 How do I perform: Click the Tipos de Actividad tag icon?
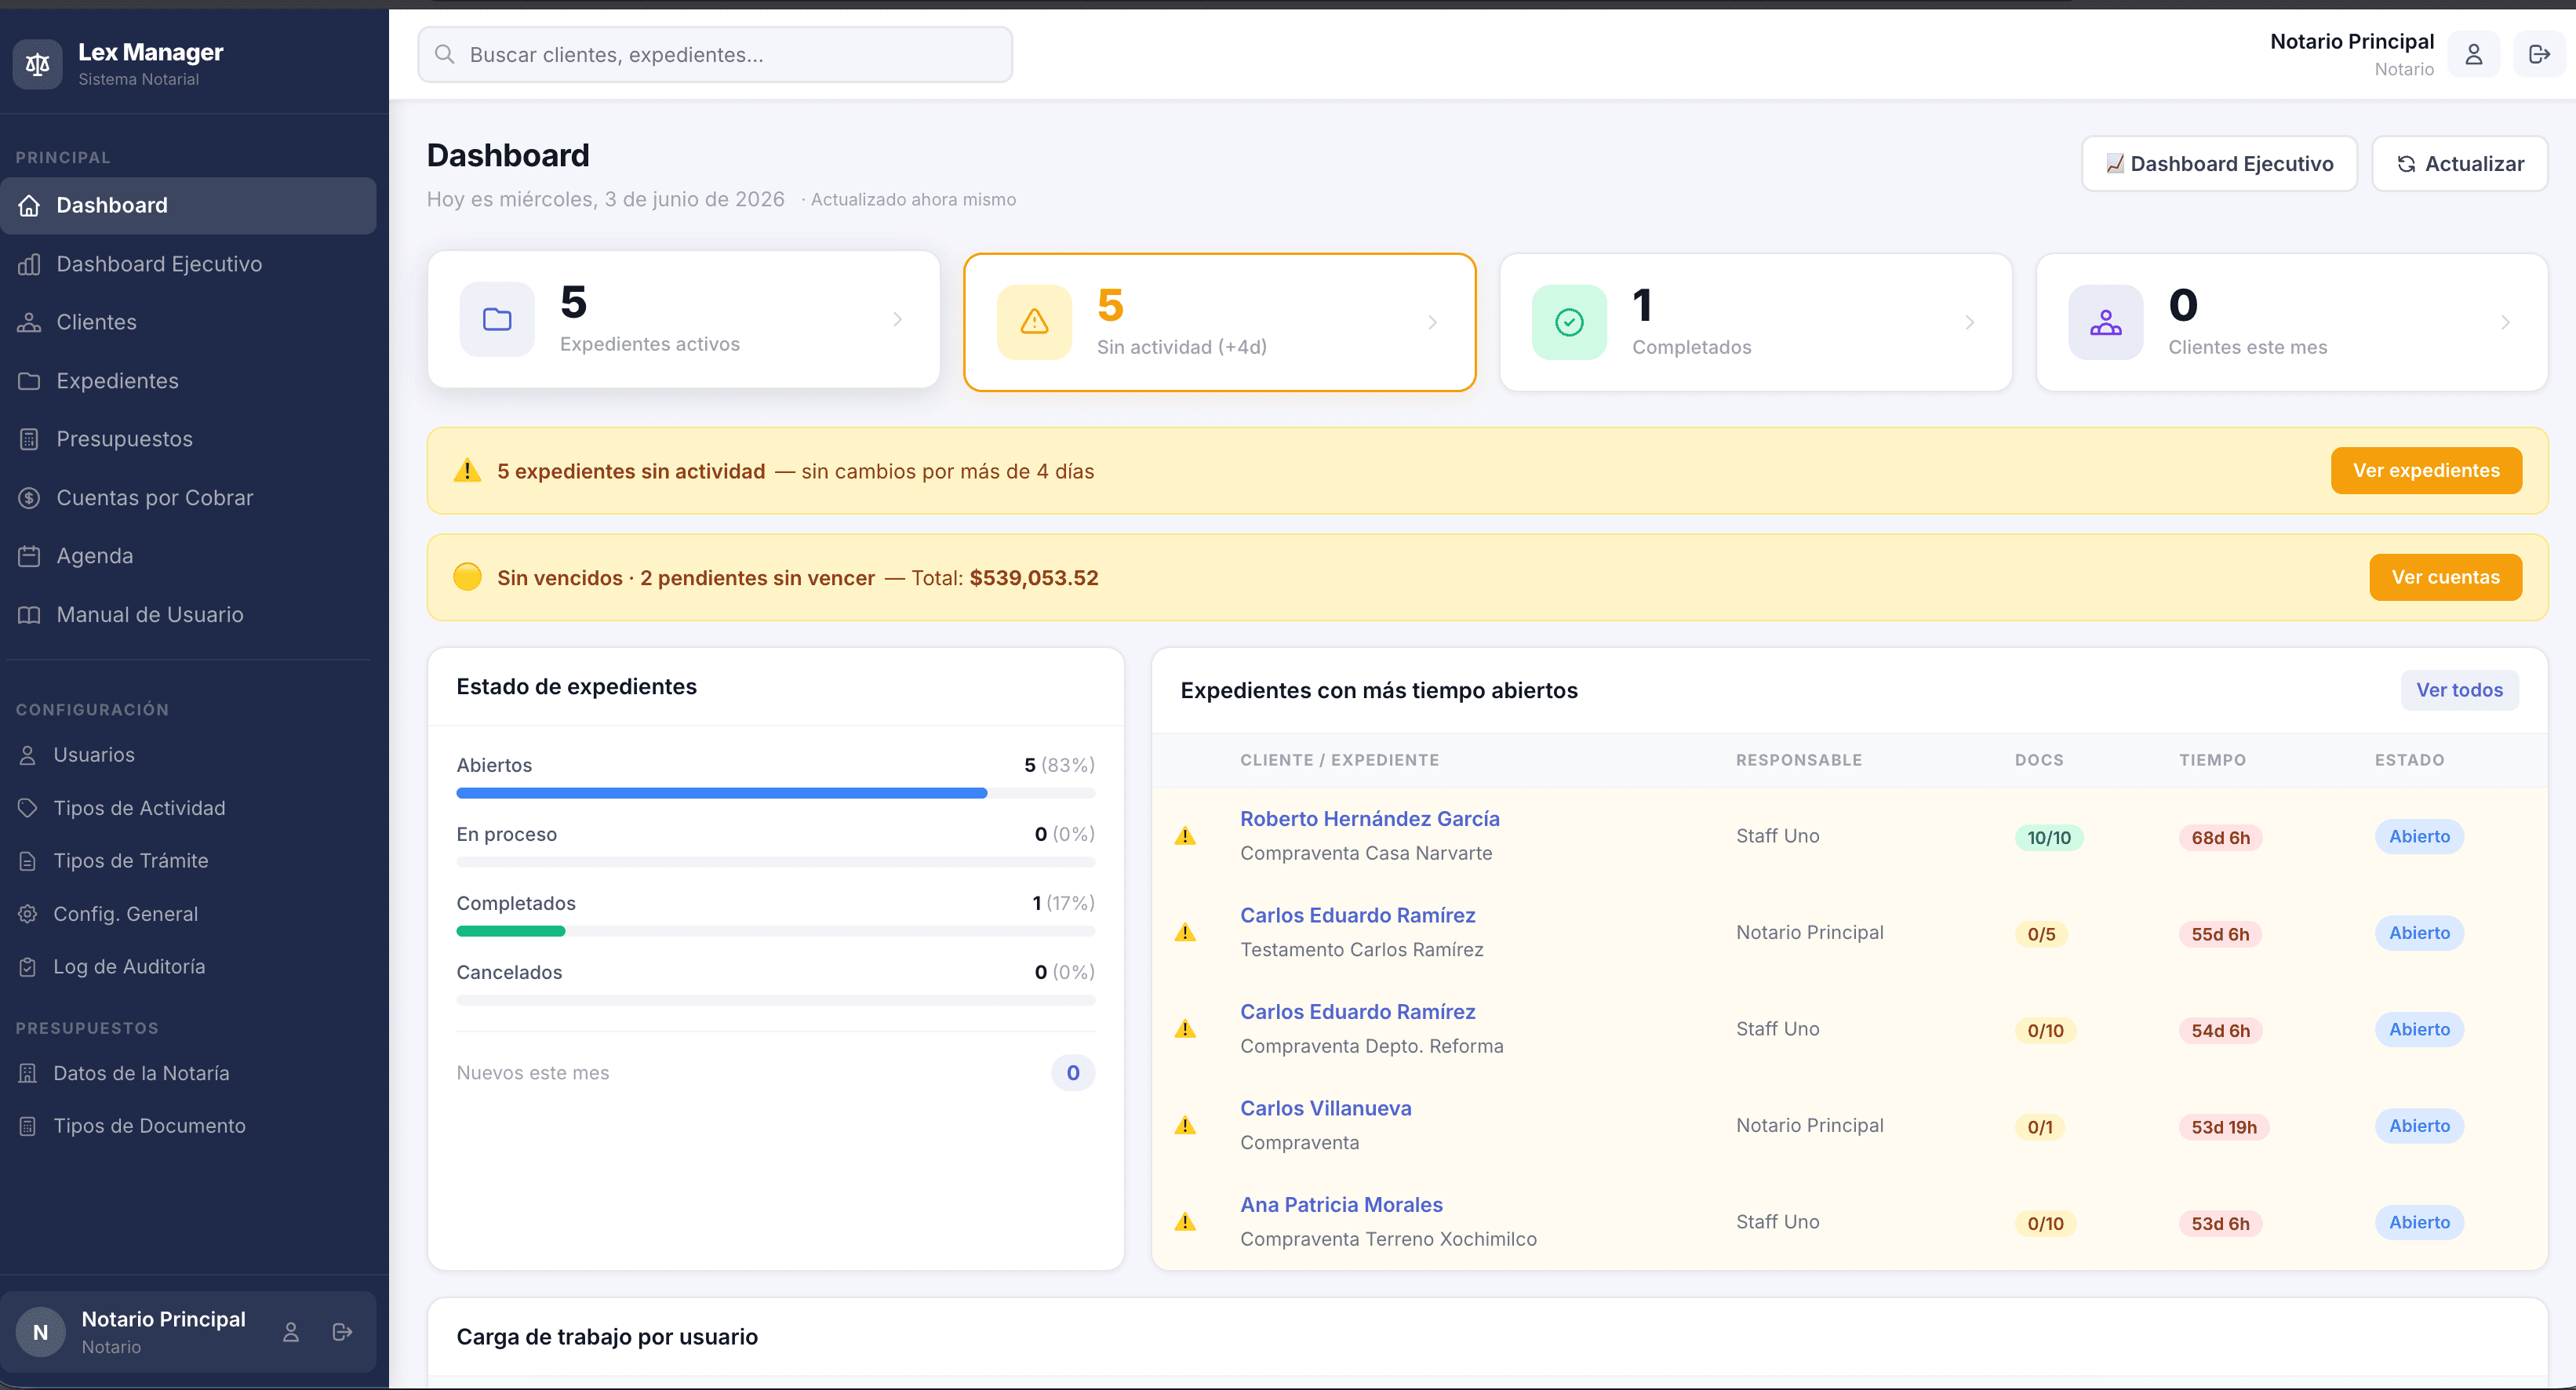[28, 808]
